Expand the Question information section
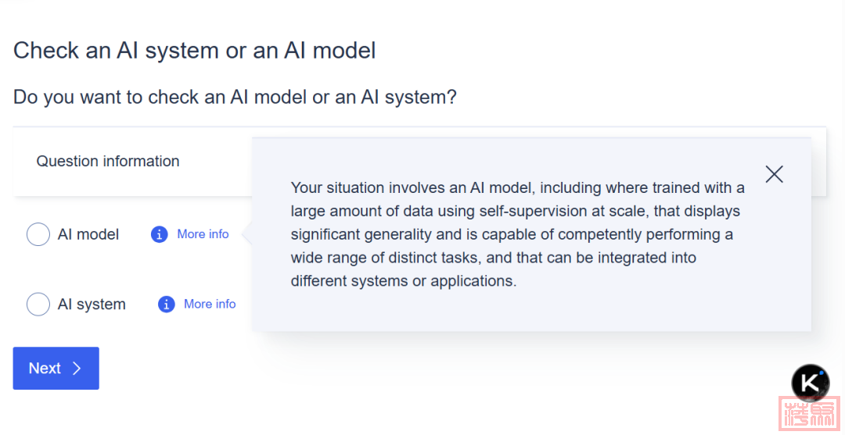This screenshot has height=435, width=845. click(108, 162)
